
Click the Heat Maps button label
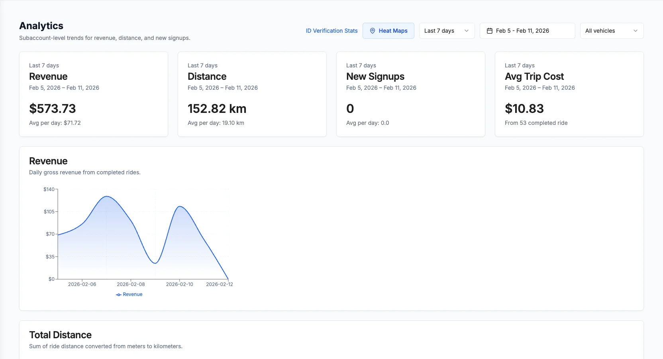(x=393, y=31)
